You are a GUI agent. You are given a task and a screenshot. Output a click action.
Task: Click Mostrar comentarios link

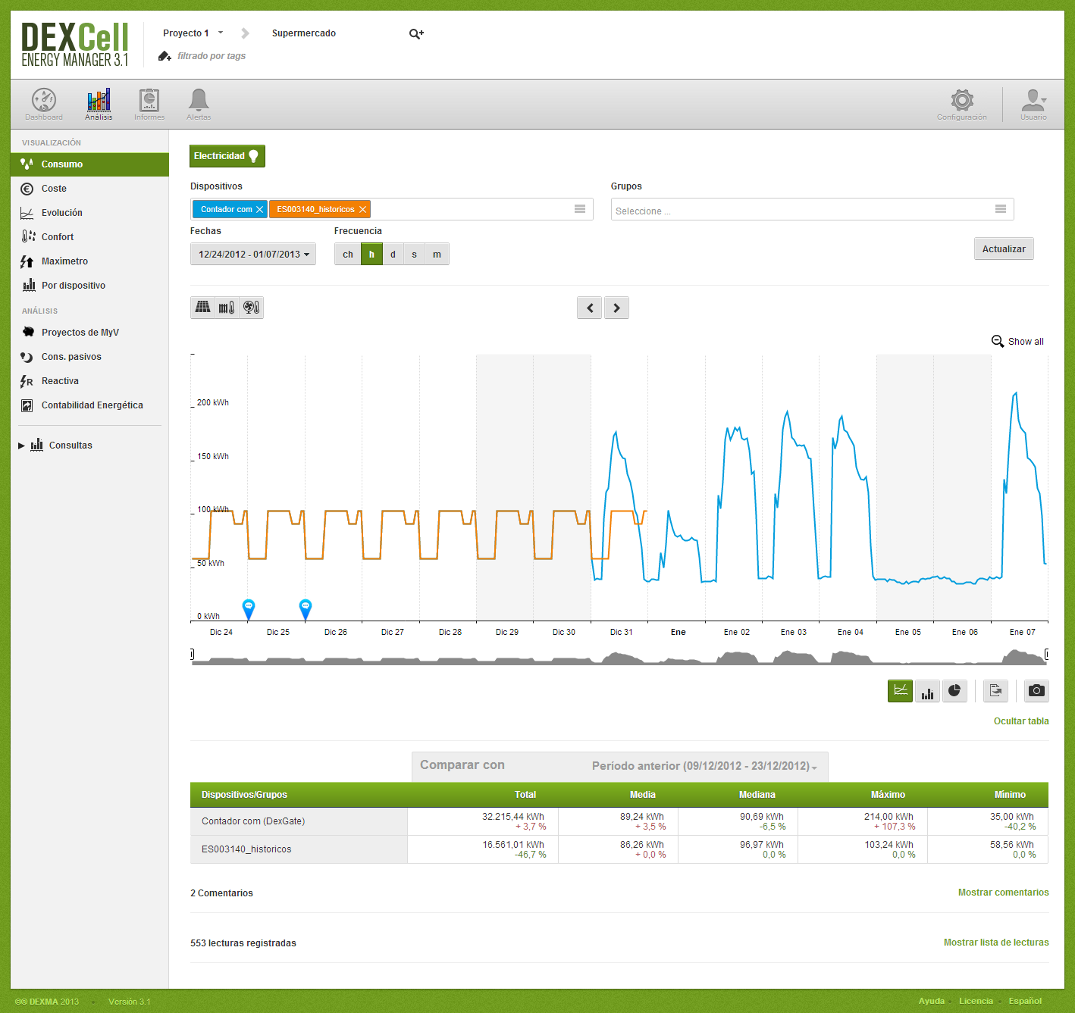point(1003,893)
